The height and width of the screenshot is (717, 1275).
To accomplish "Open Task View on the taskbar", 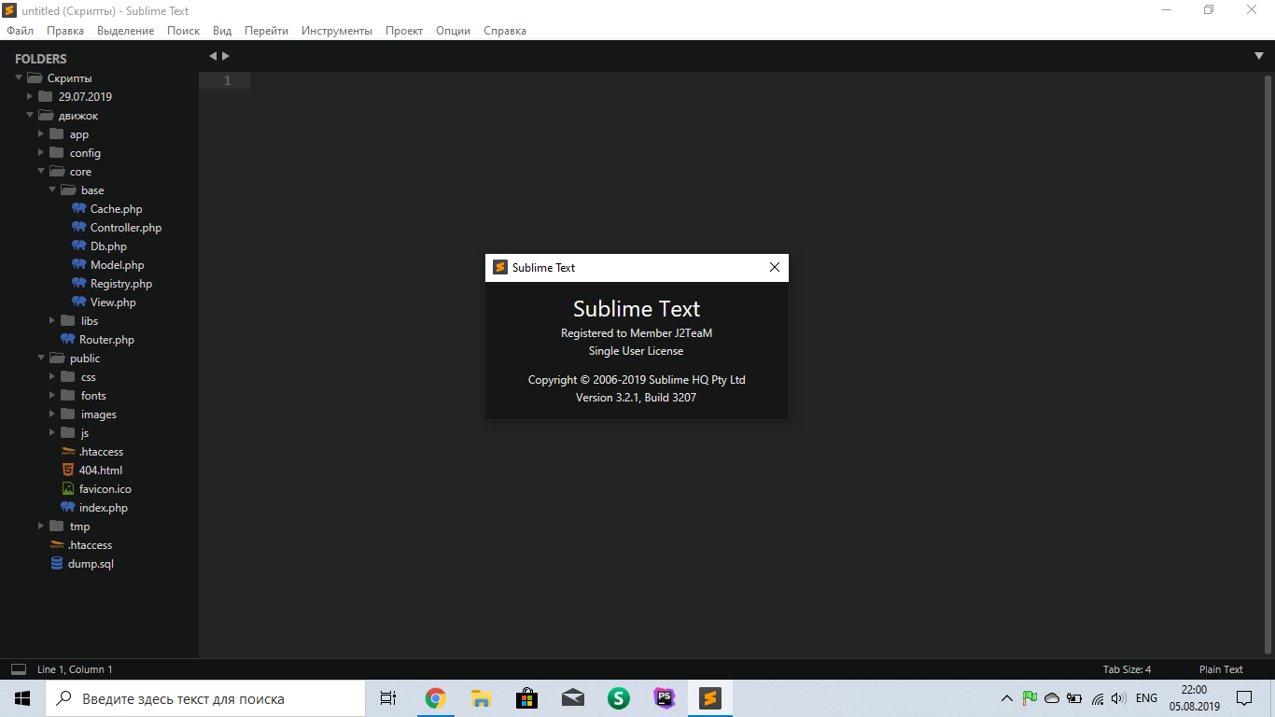I will pos(388,698).
